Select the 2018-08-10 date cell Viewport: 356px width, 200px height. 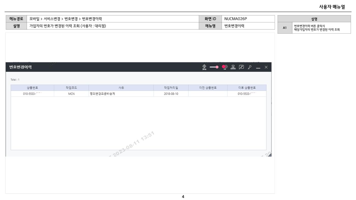coord(171,94)
